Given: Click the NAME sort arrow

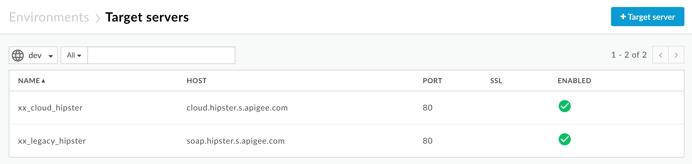Looking at the screenshot, I should [43, 81].
